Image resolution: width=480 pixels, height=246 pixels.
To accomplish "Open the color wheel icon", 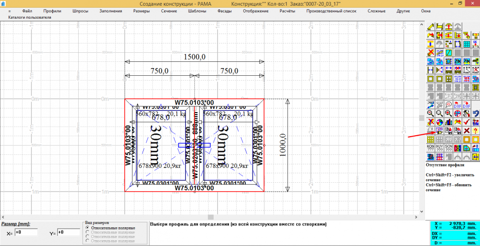I will [440, 122].
